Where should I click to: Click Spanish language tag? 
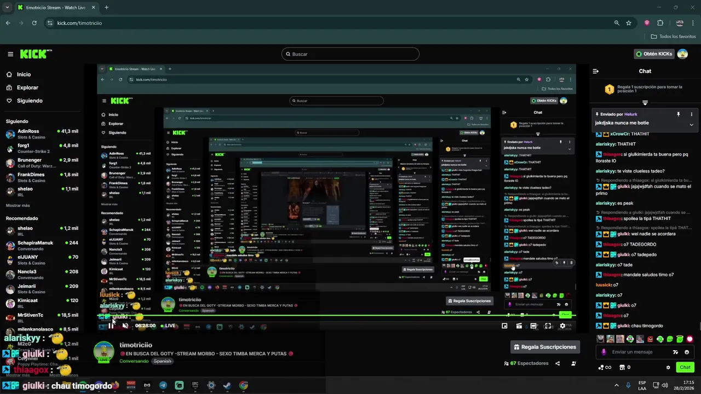(x=162, y=361)
